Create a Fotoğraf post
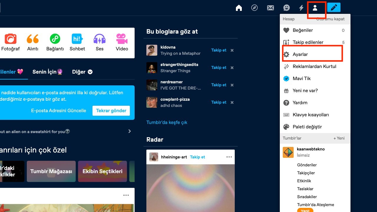This screenshot has height=212, width=377. [11, 43]
